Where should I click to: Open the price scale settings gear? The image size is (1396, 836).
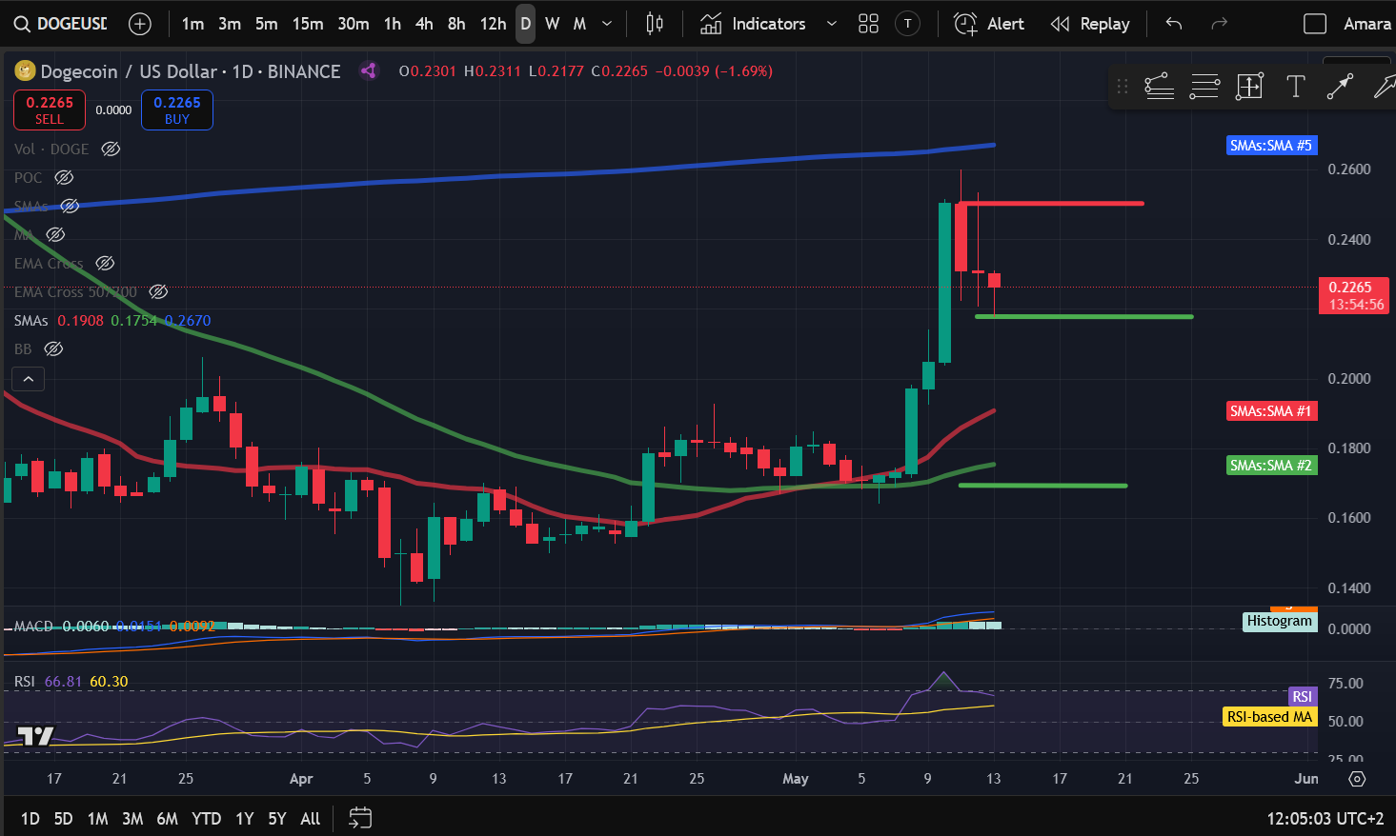1357,779
